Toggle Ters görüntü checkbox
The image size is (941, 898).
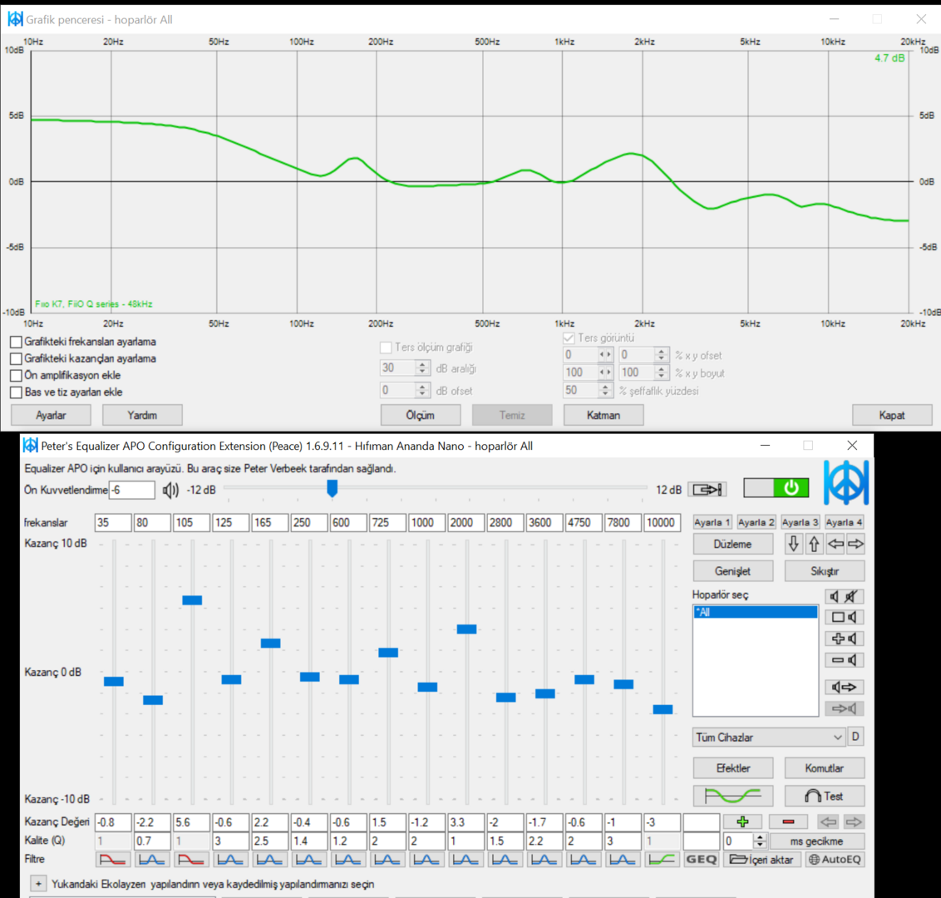point(569,338)
